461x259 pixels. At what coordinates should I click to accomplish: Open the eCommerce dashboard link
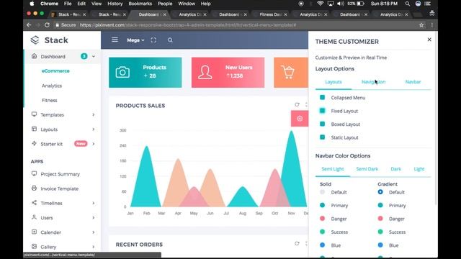[x=55, y=71]
